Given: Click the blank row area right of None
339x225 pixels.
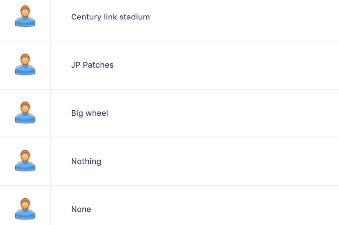Looking at the screenshot, I should pyautogui.click(x=225, y=209).
